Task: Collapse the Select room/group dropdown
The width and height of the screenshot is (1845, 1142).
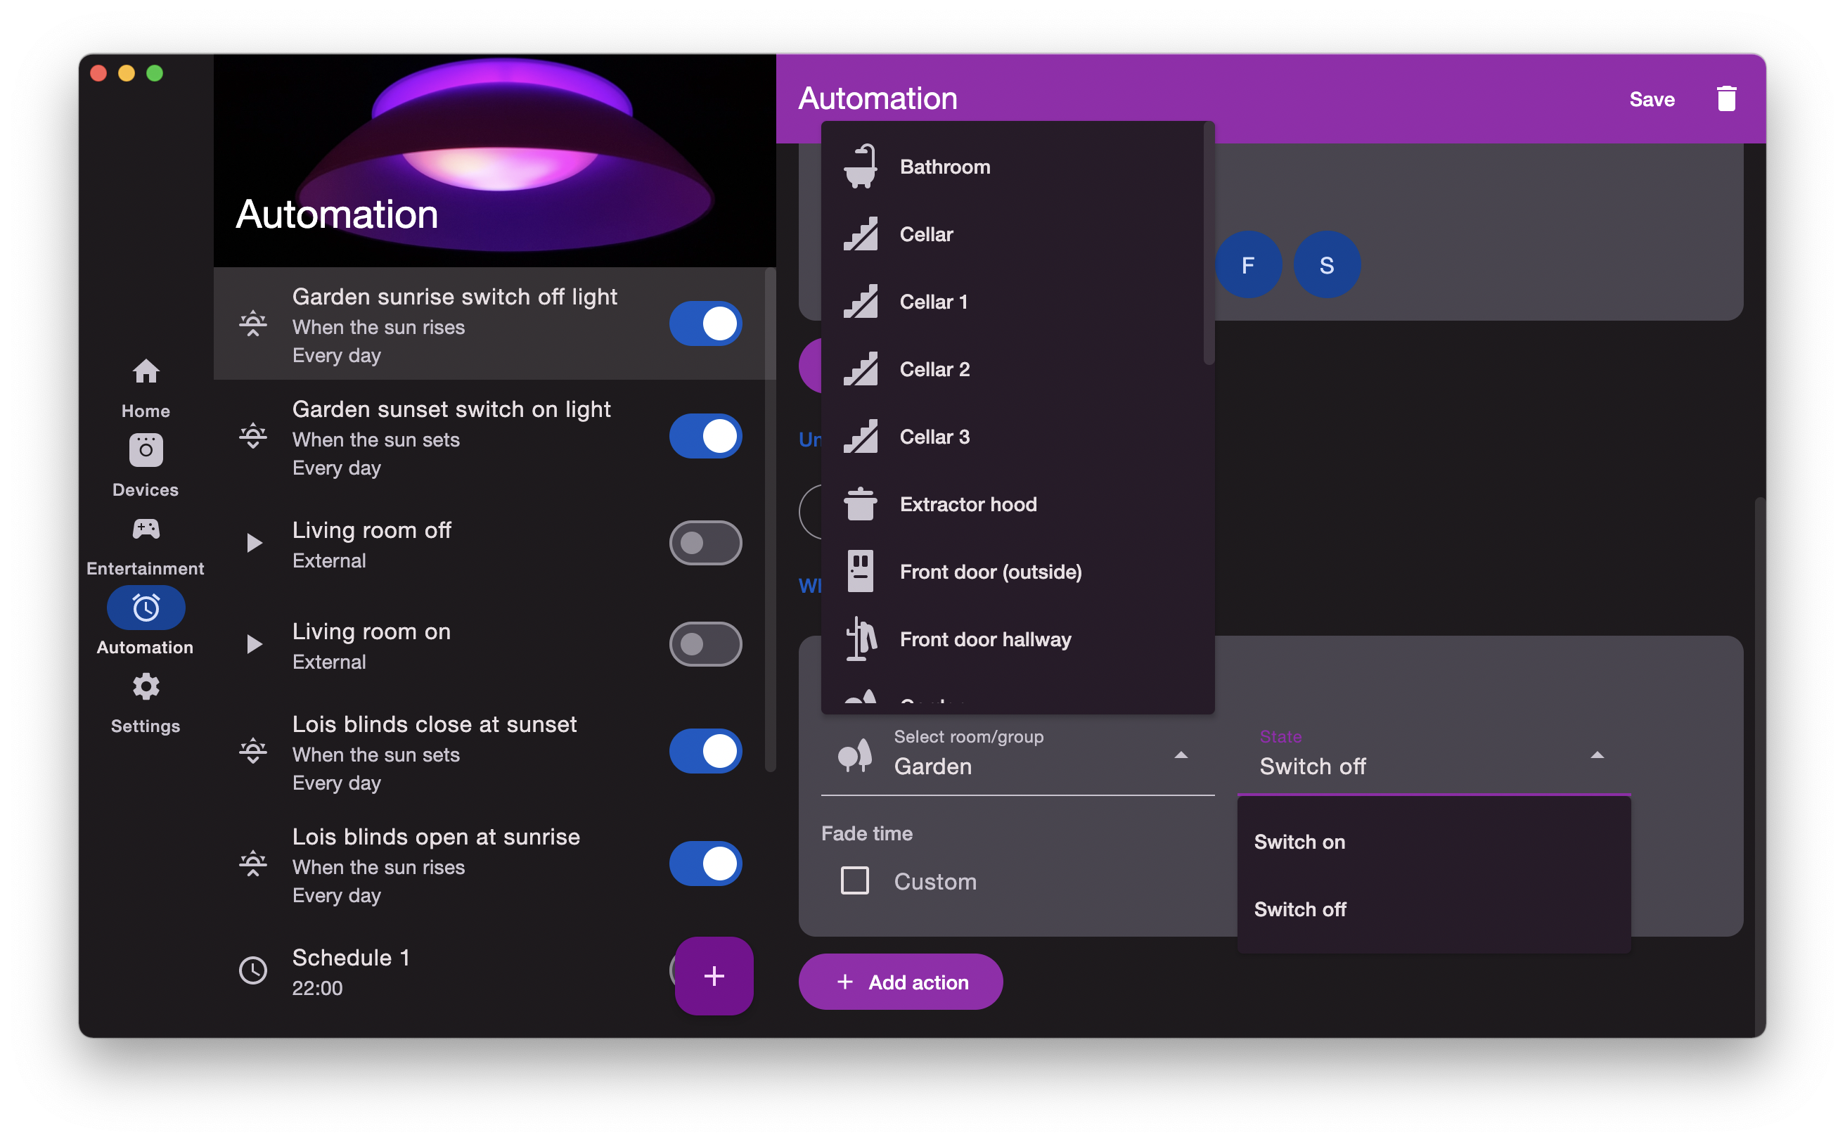Action: [1181, 754]
